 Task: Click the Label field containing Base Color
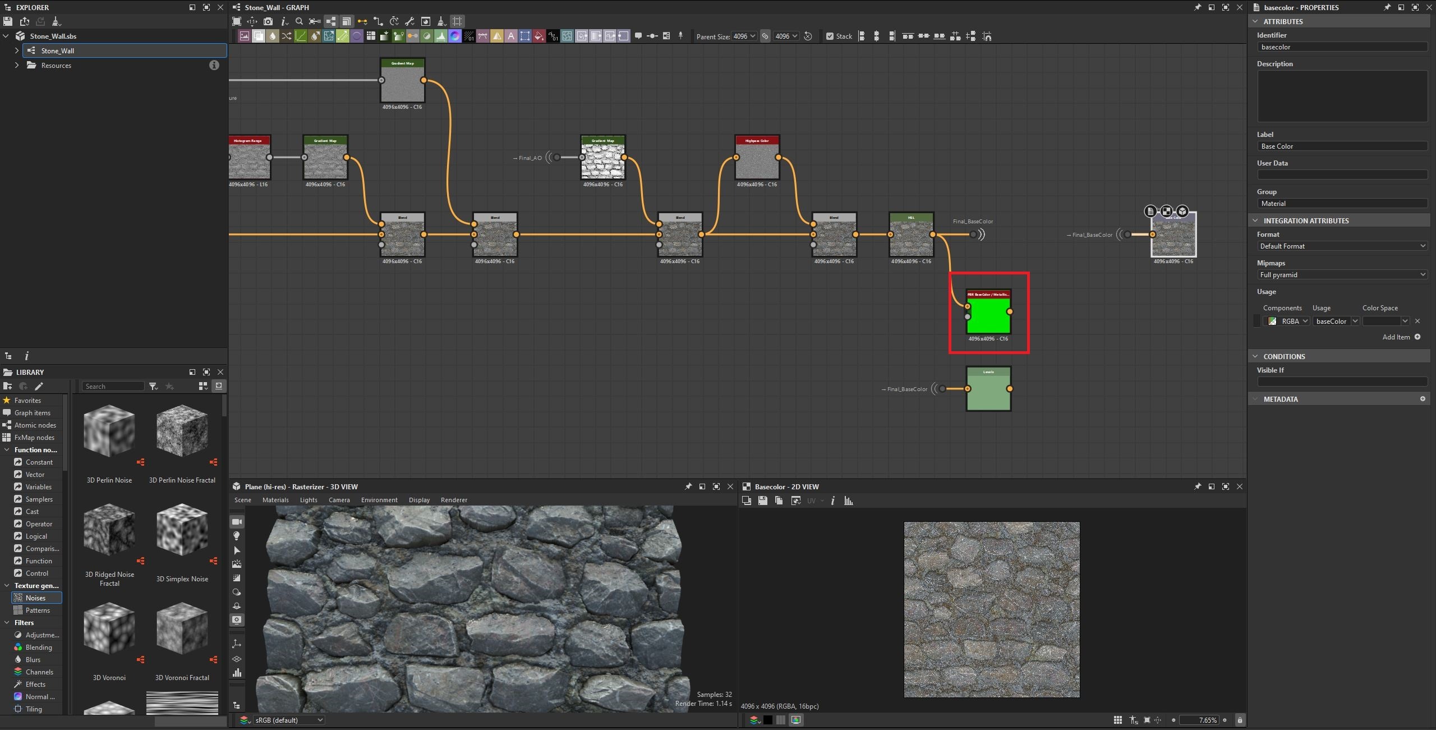pyautogui.click(x=1342, y=146)
